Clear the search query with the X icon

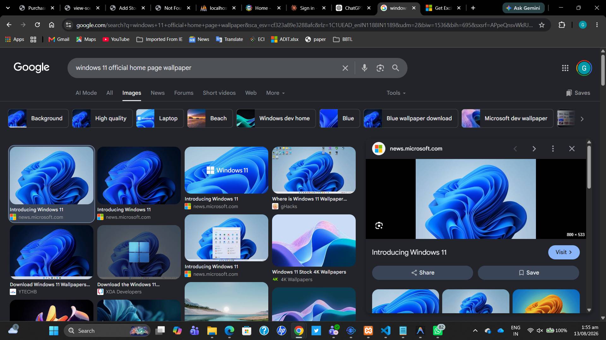pos(345,68)
